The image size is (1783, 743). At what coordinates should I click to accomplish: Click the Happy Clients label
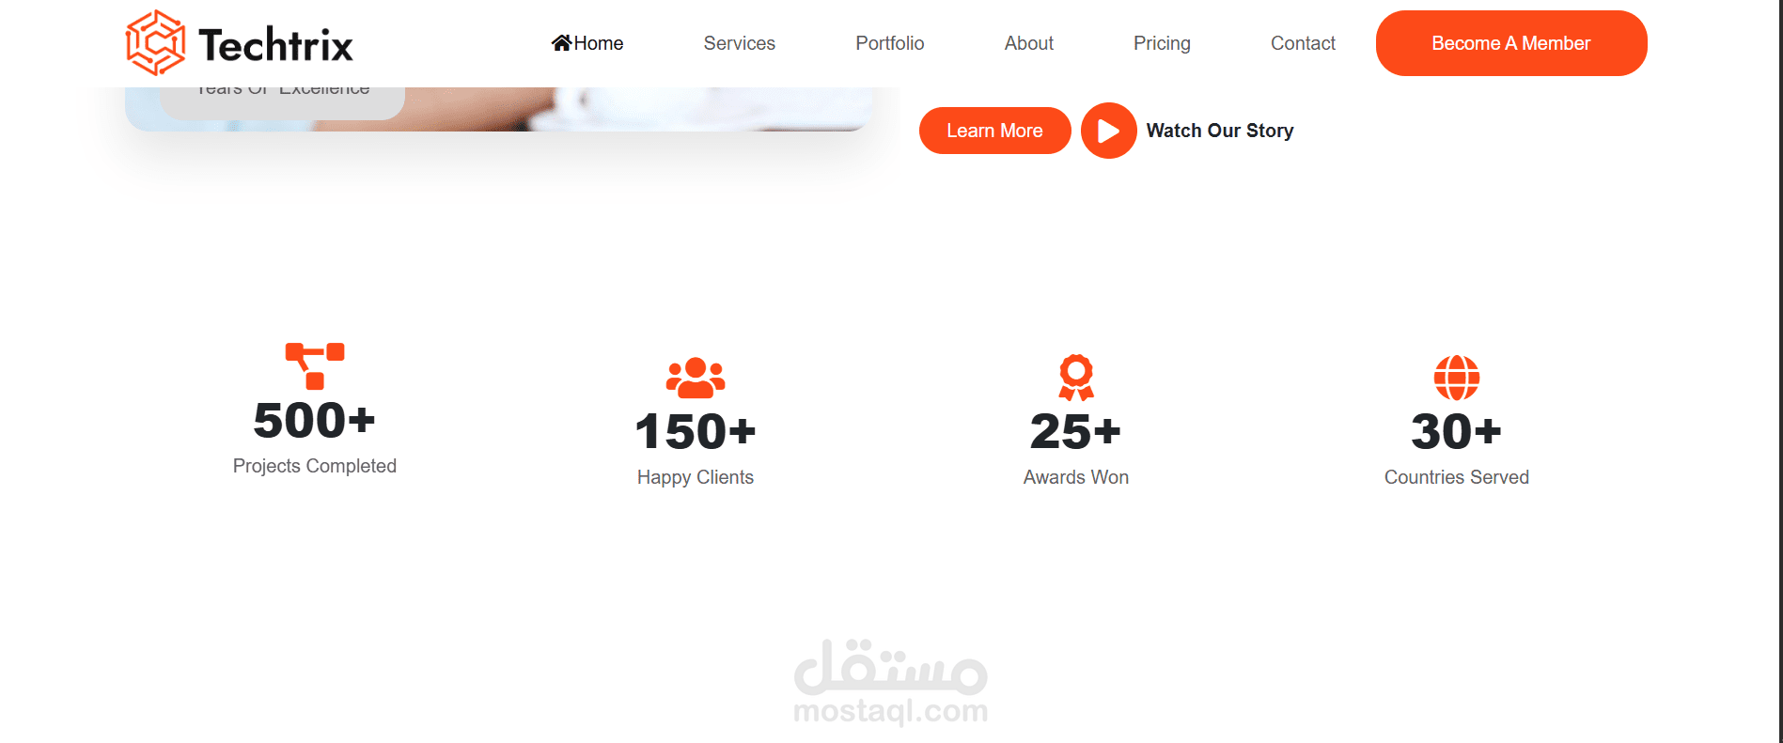coord(696,477)
